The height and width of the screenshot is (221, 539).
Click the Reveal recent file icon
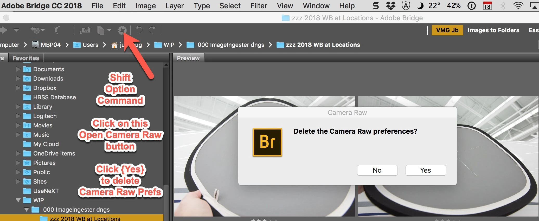(x=37, y=30)
